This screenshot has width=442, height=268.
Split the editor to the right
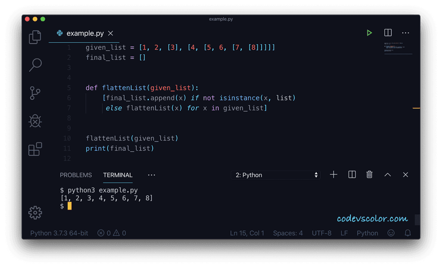pos(388,33)
